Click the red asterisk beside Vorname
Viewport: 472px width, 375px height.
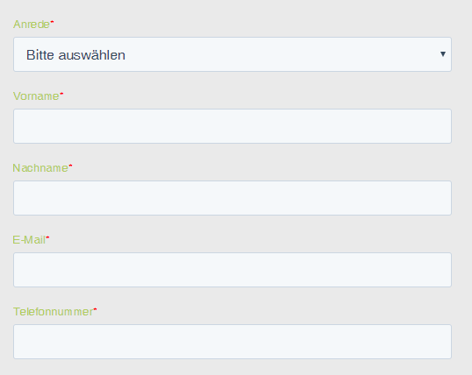(x=61, y=94)
